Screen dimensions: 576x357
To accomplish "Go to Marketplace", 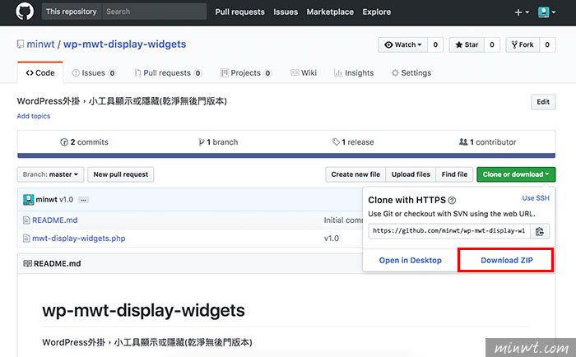I will point(330,12).
